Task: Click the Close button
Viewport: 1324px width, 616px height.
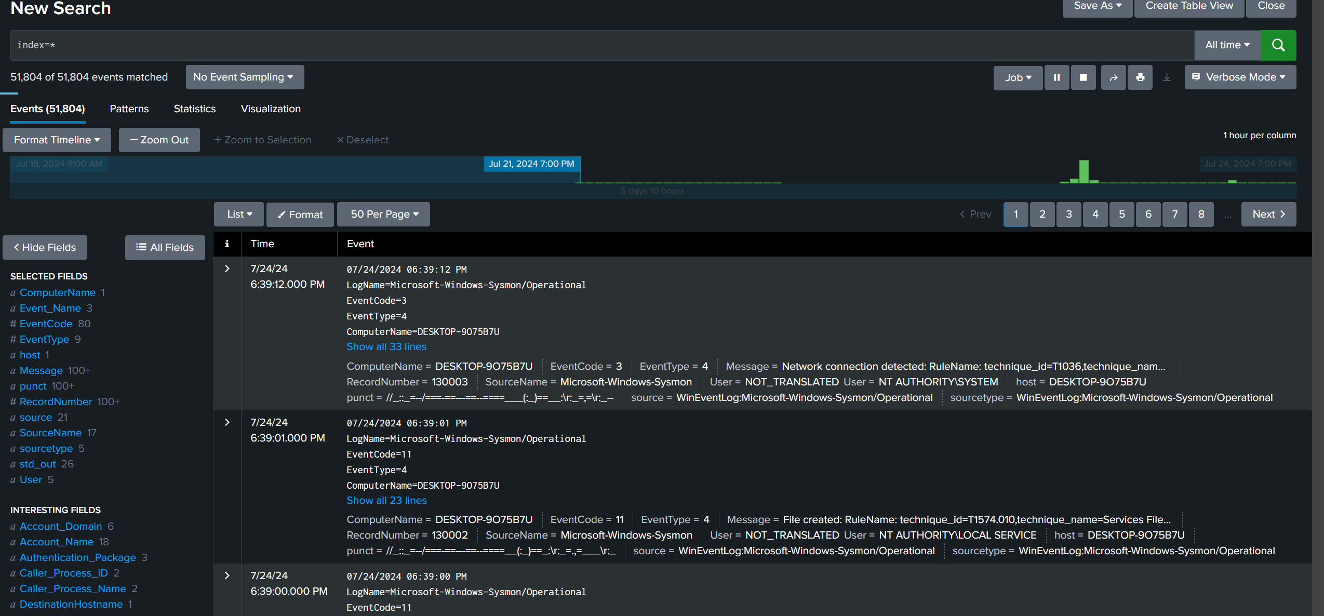Action: coord(1271,6)
